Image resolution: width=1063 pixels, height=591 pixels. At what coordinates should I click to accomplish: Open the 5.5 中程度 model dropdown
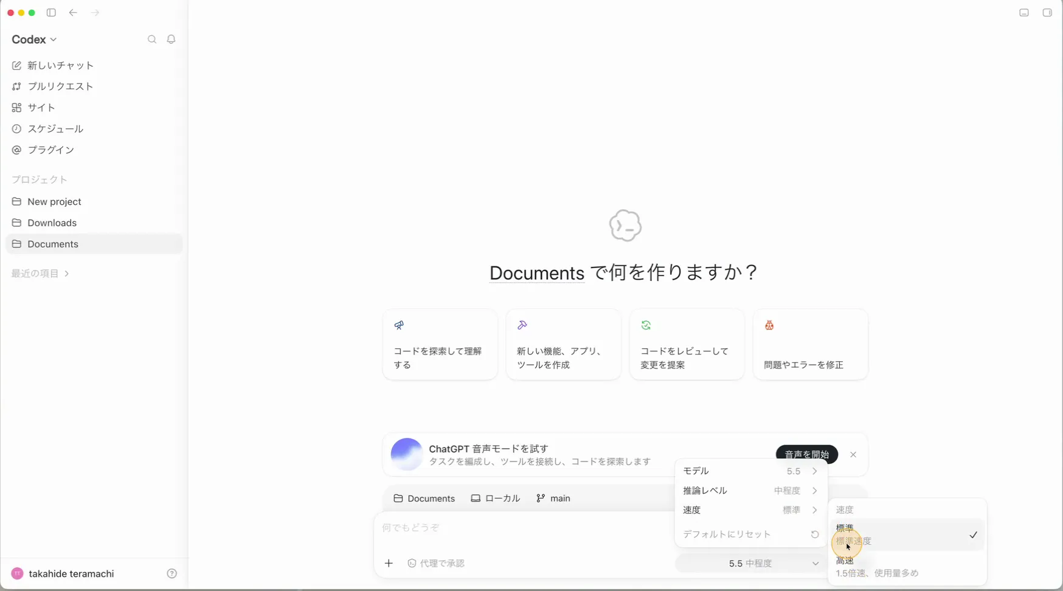pos(751,564)
